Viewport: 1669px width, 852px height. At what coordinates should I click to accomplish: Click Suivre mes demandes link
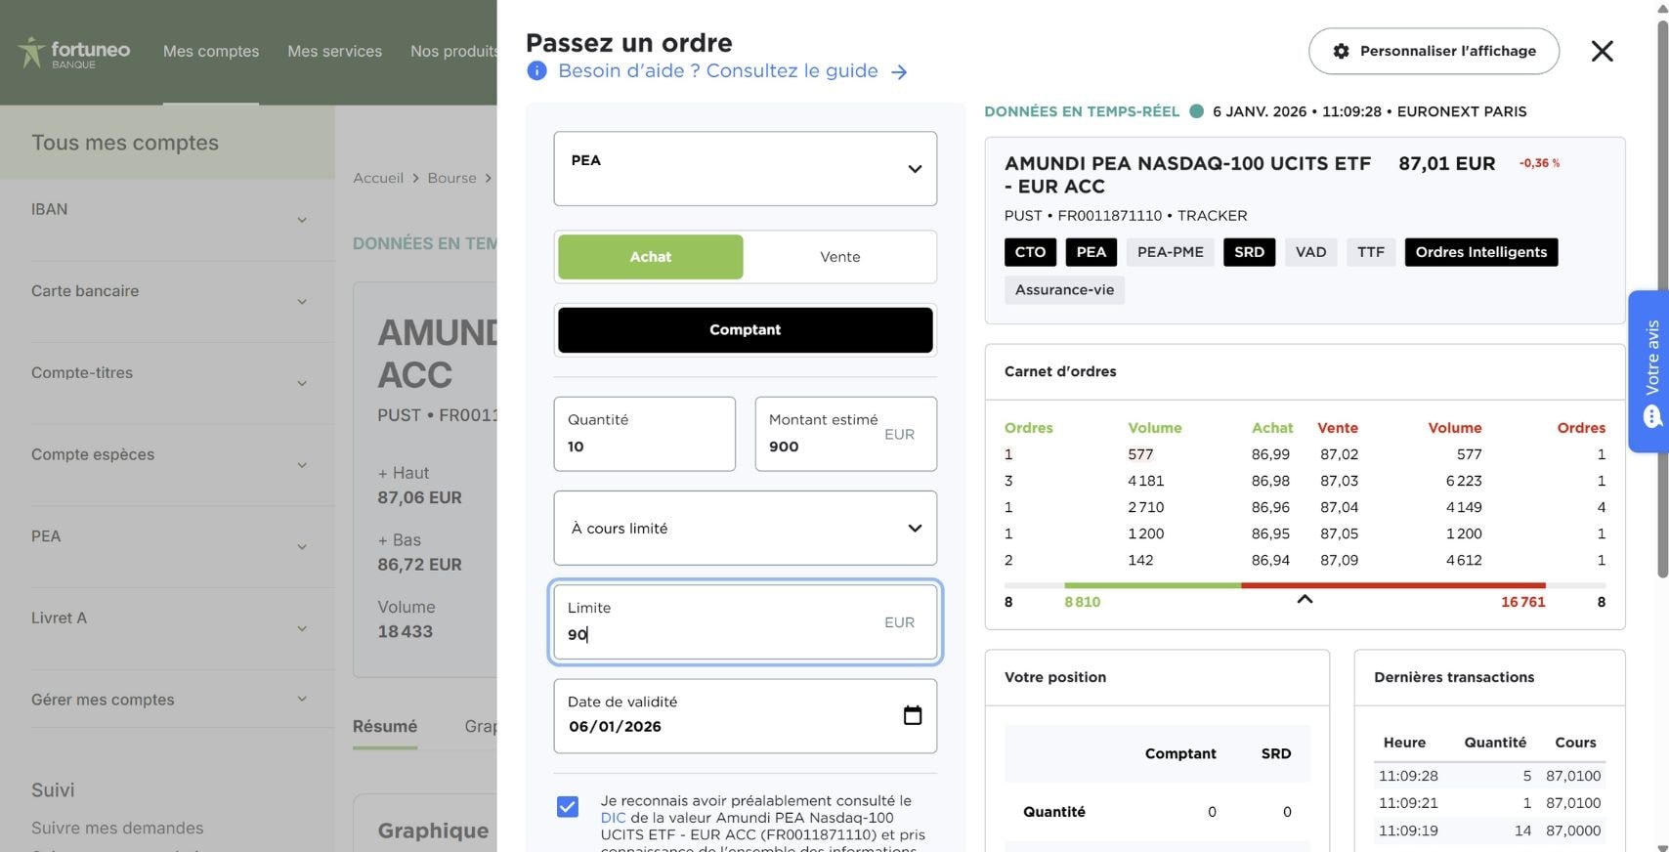click(x=117, y=828)
